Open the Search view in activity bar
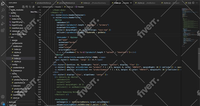Image resolution: width=200 pixels, height=106 pixels. [x=3, y=11]
